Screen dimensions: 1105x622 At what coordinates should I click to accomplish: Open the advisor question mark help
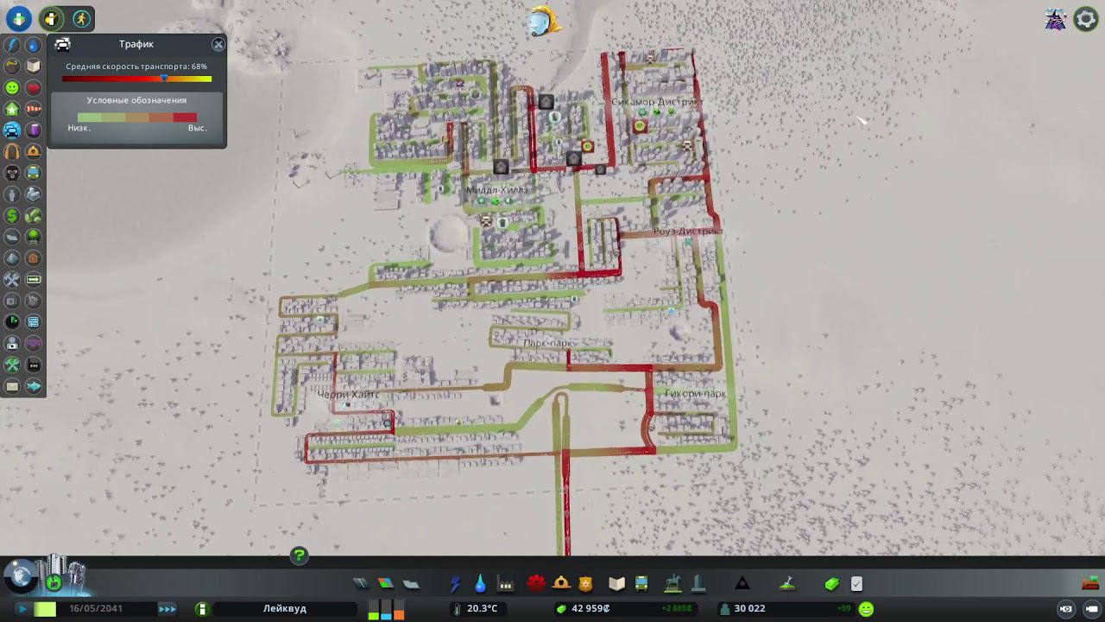(299, 555)
